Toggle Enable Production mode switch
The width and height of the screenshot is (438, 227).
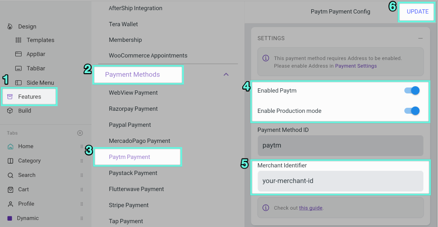pyautogui.click(x=412, y=111)
